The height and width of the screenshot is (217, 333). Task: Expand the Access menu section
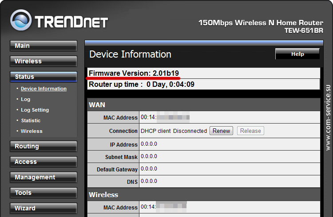click(x=44, y=162)
